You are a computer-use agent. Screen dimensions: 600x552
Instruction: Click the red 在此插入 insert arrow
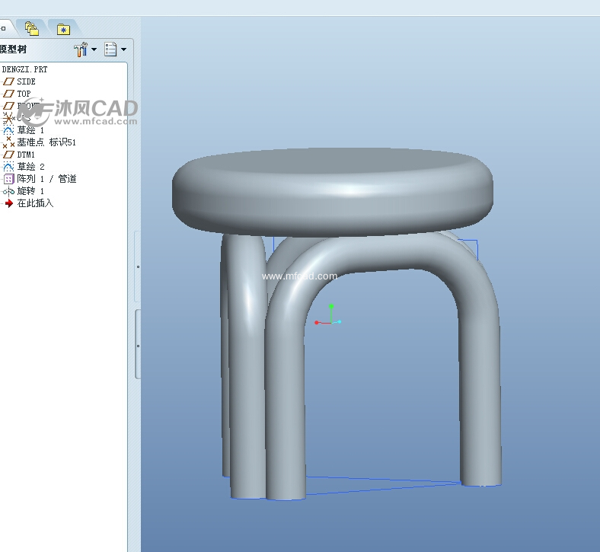9,203
